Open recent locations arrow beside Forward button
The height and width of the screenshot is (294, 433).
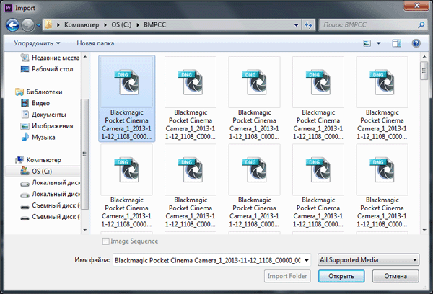(38, 25)
